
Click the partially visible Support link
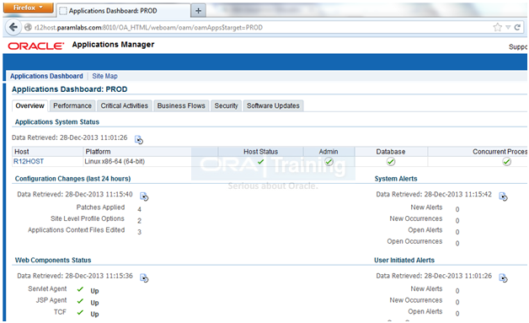click(518, 47)
